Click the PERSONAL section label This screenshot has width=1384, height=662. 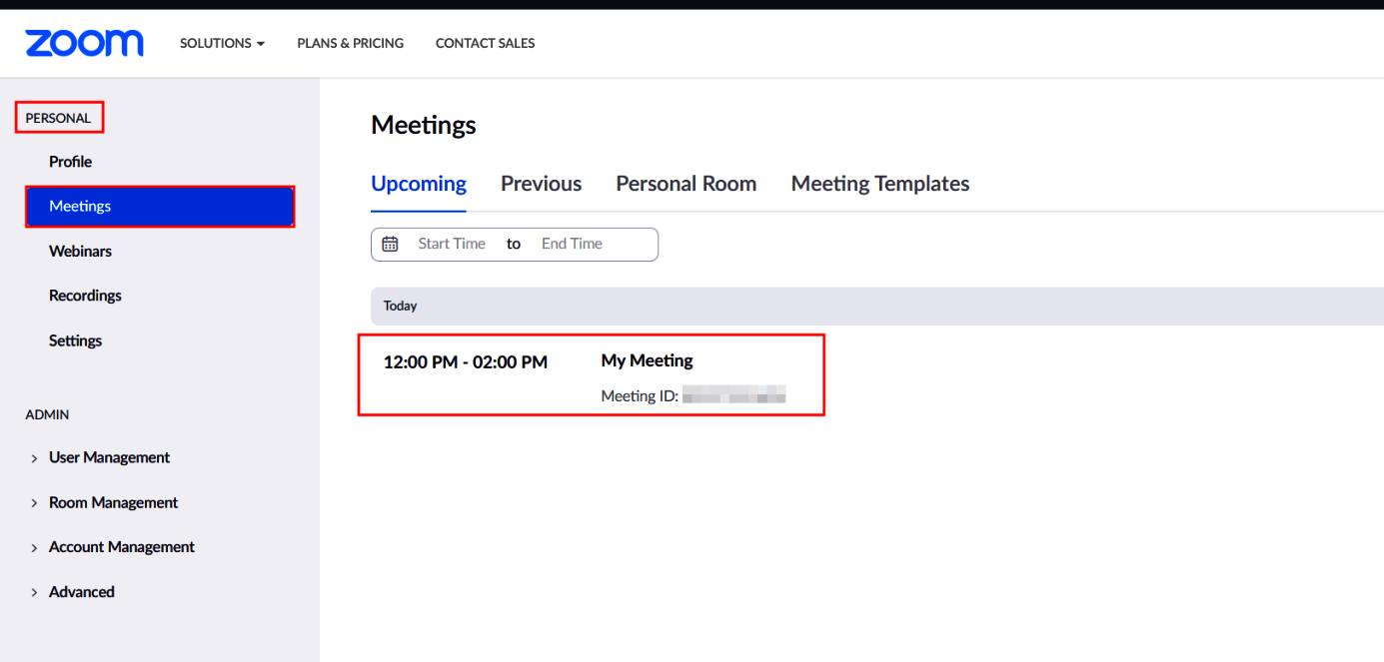[58, 117]
